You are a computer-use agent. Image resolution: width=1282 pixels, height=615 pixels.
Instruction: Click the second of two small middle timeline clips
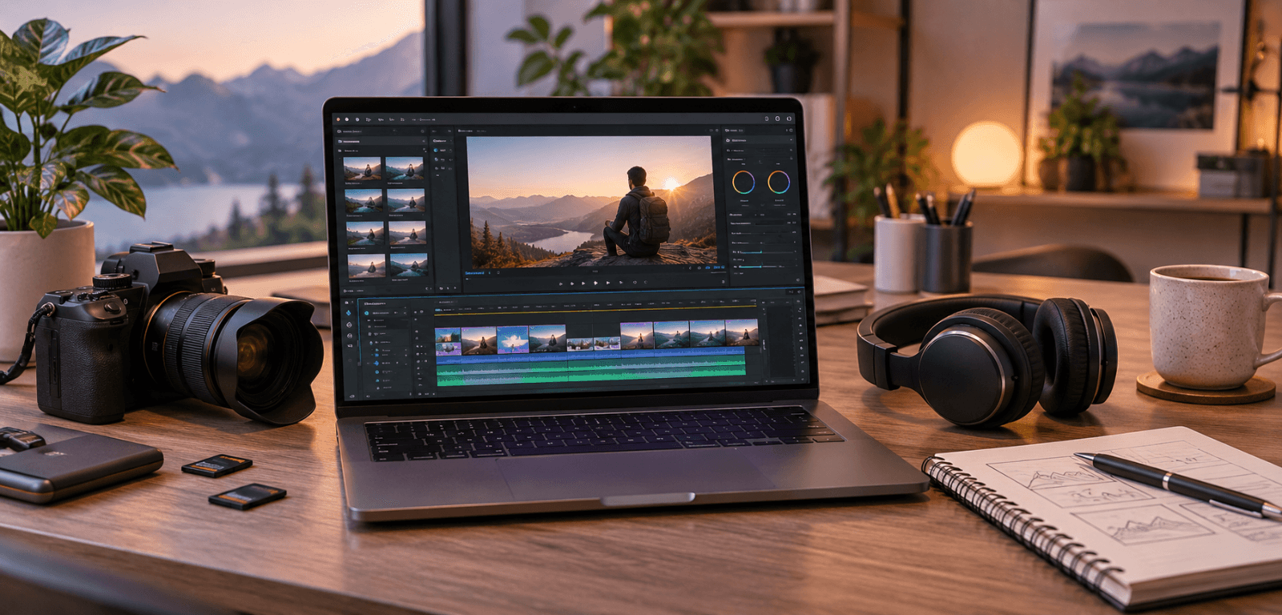[x=607, y=344]
